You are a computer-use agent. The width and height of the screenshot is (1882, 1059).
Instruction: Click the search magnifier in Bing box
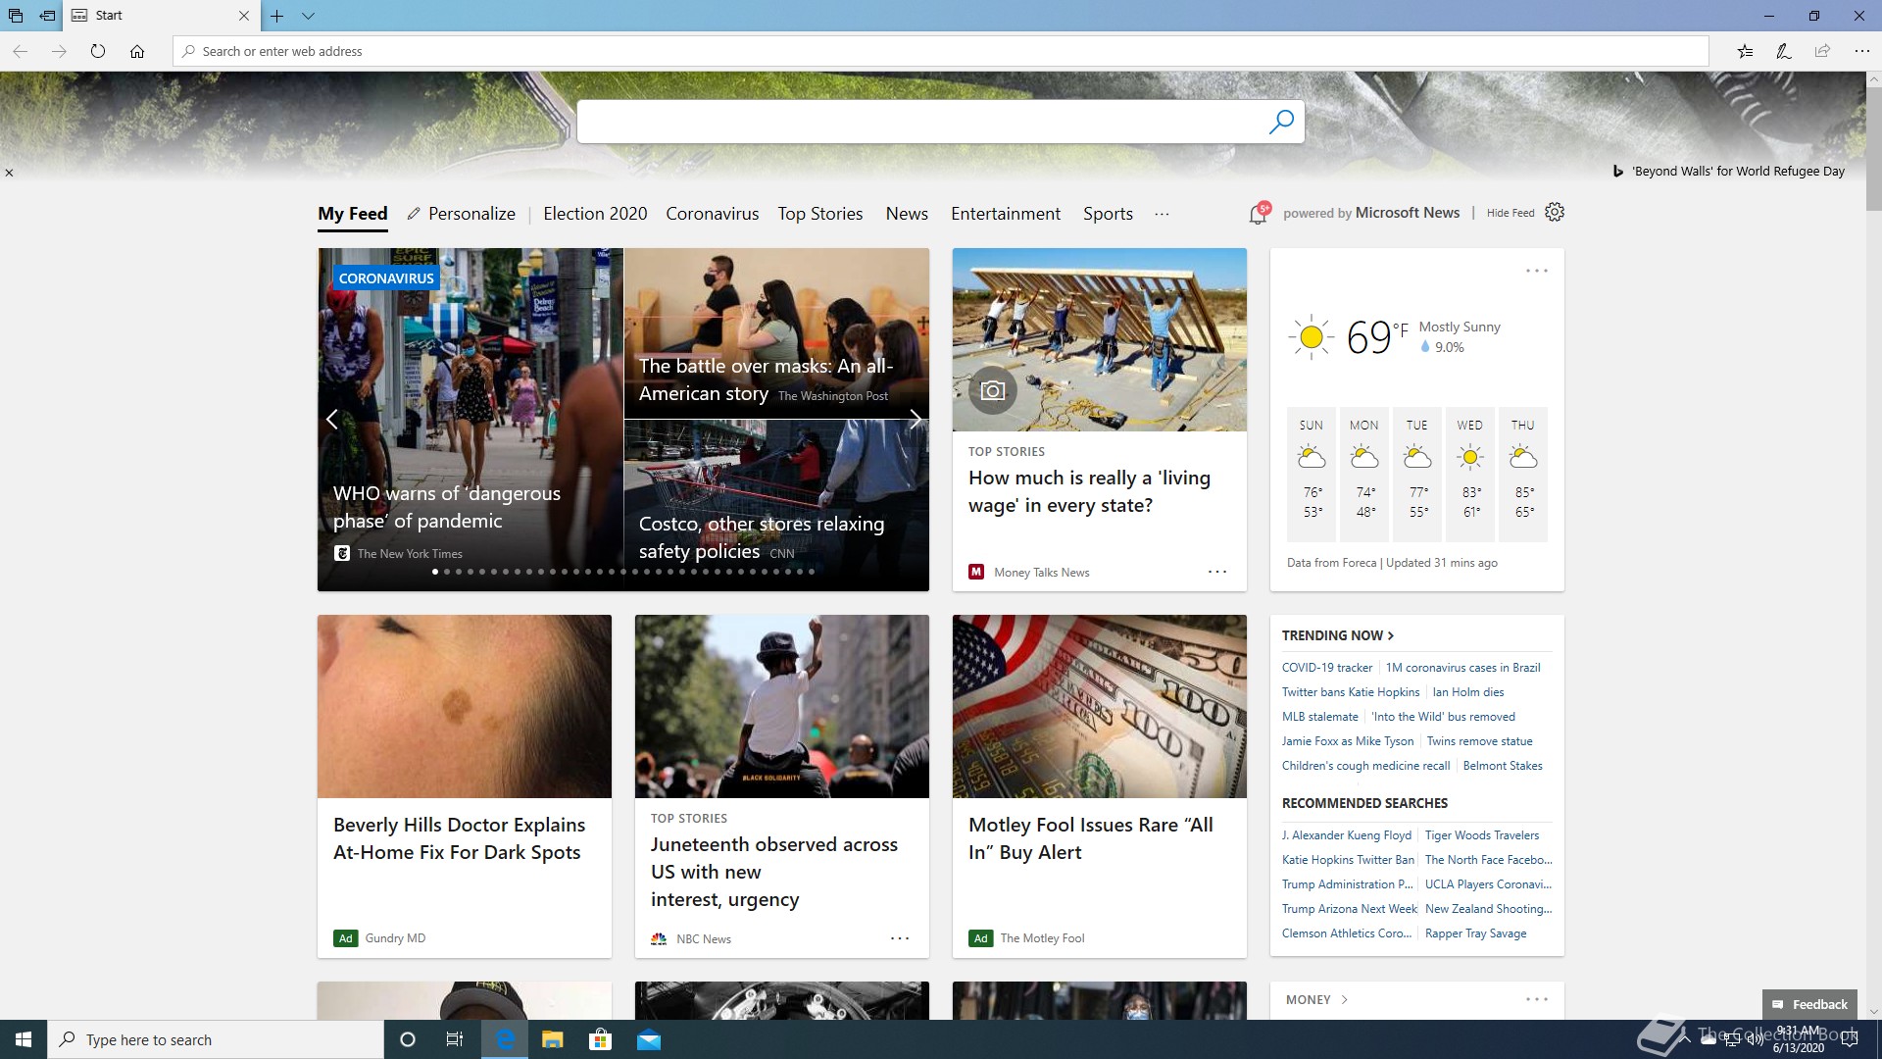tap(1281, 122)
